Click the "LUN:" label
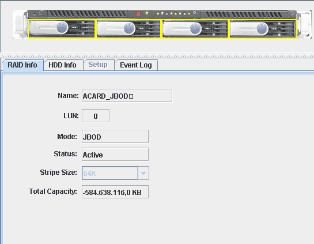Image resolution: width=314 pixels, height=244 pixels. tap(71, 116)
